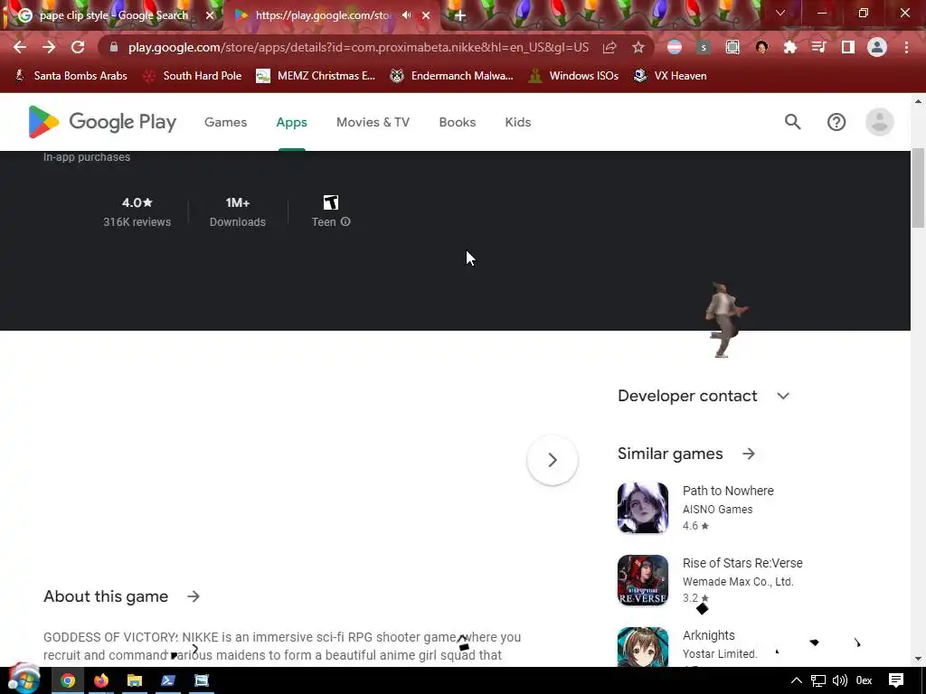Click the Arknights game icon

pyautogui.click(x=643, y=647)
